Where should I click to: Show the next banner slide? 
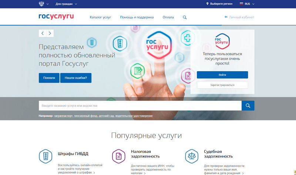pos(50,33)
